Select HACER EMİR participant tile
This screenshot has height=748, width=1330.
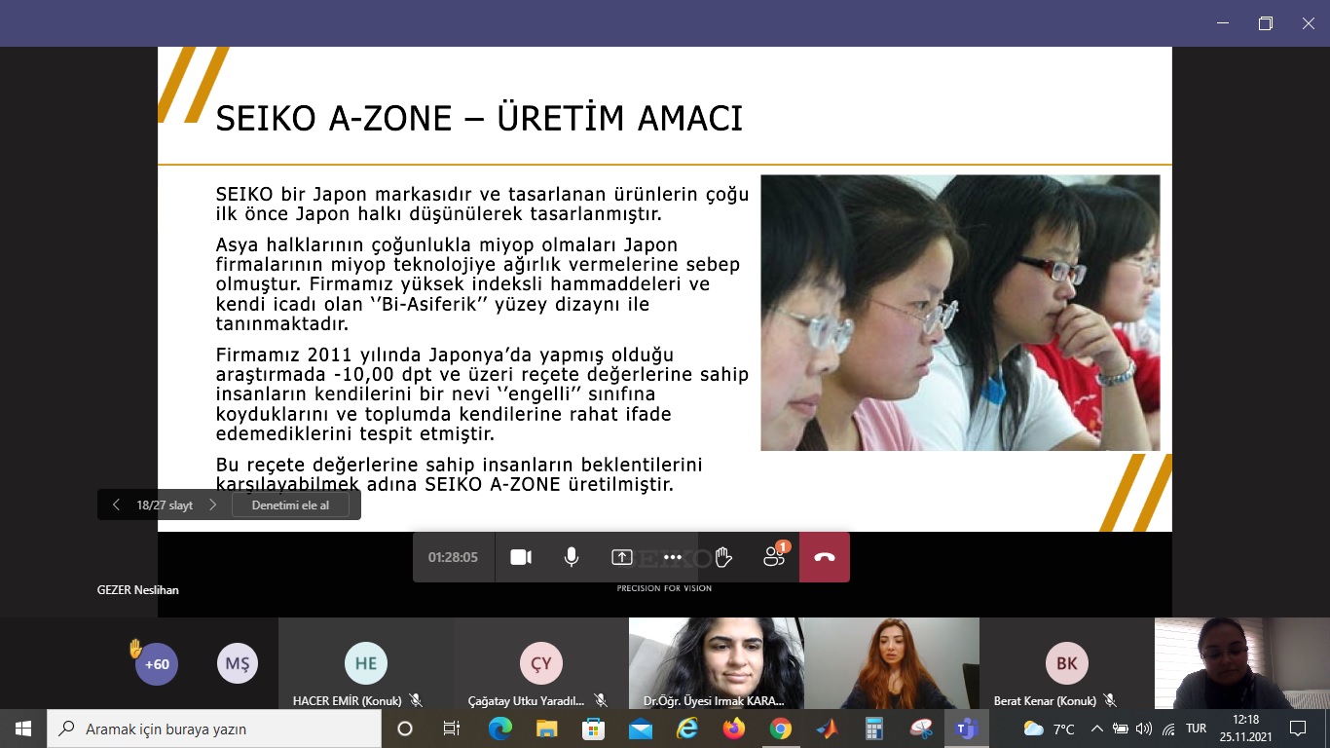[365, 663]
